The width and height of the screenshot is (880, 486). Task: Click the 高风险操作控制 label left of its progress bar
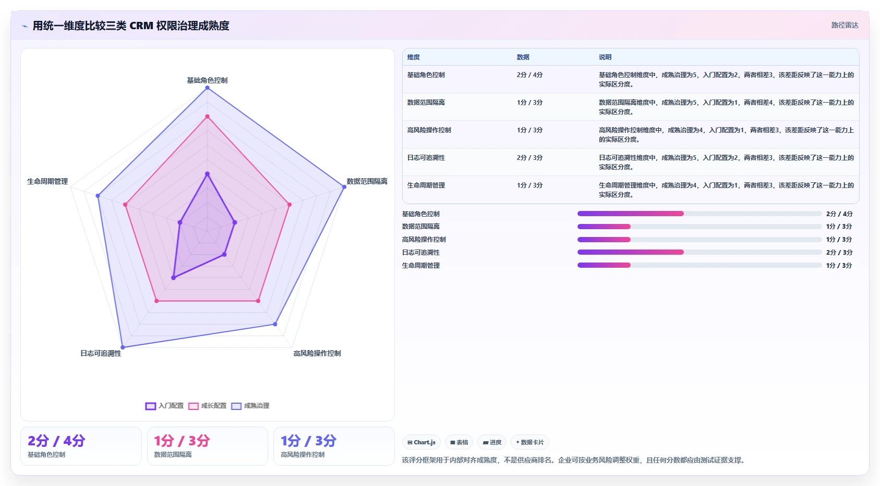424,240
